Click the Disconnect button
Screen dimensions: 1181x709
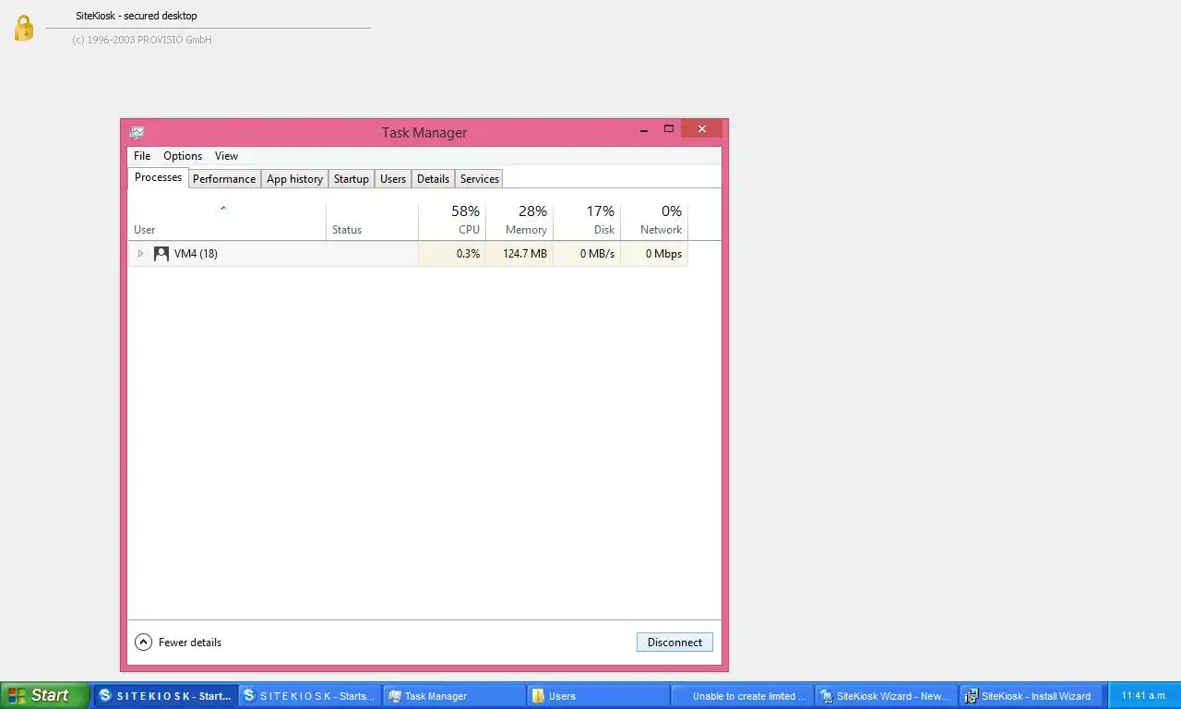pyautogui.click(x=674, y=643)
